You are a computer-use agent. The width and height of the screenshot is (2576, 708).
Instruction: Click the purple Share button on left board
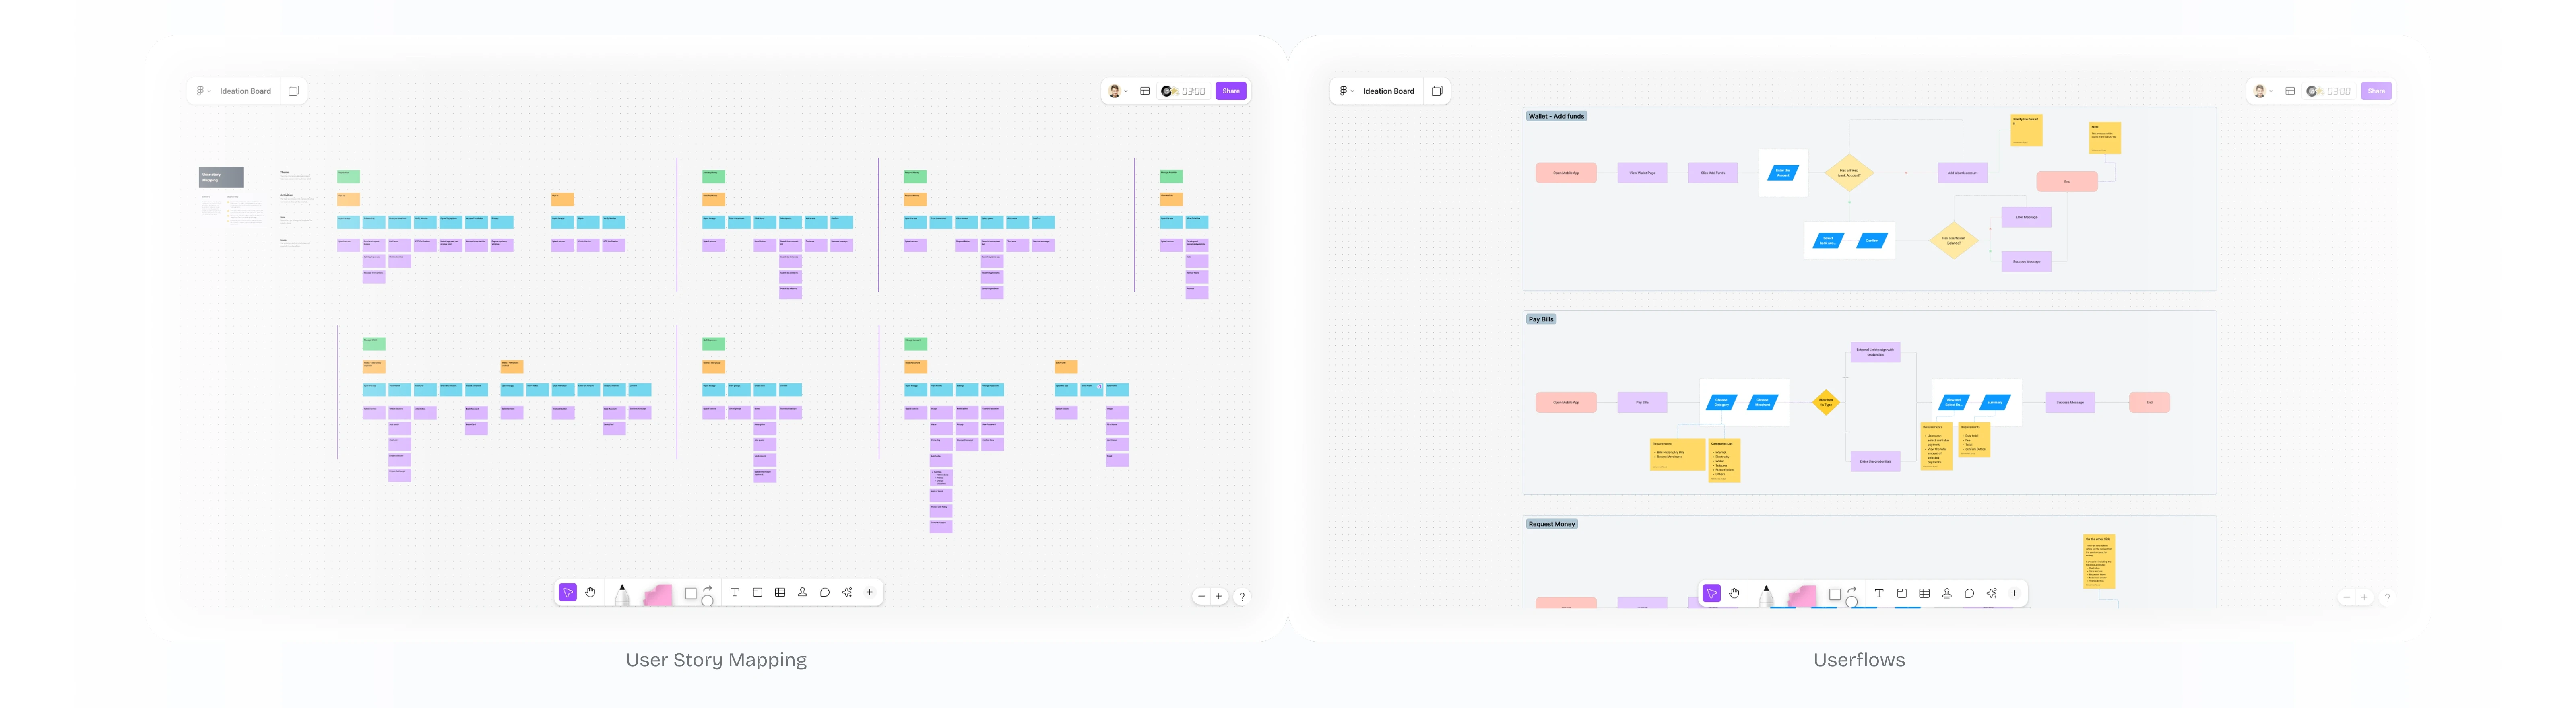[1231, 91]
